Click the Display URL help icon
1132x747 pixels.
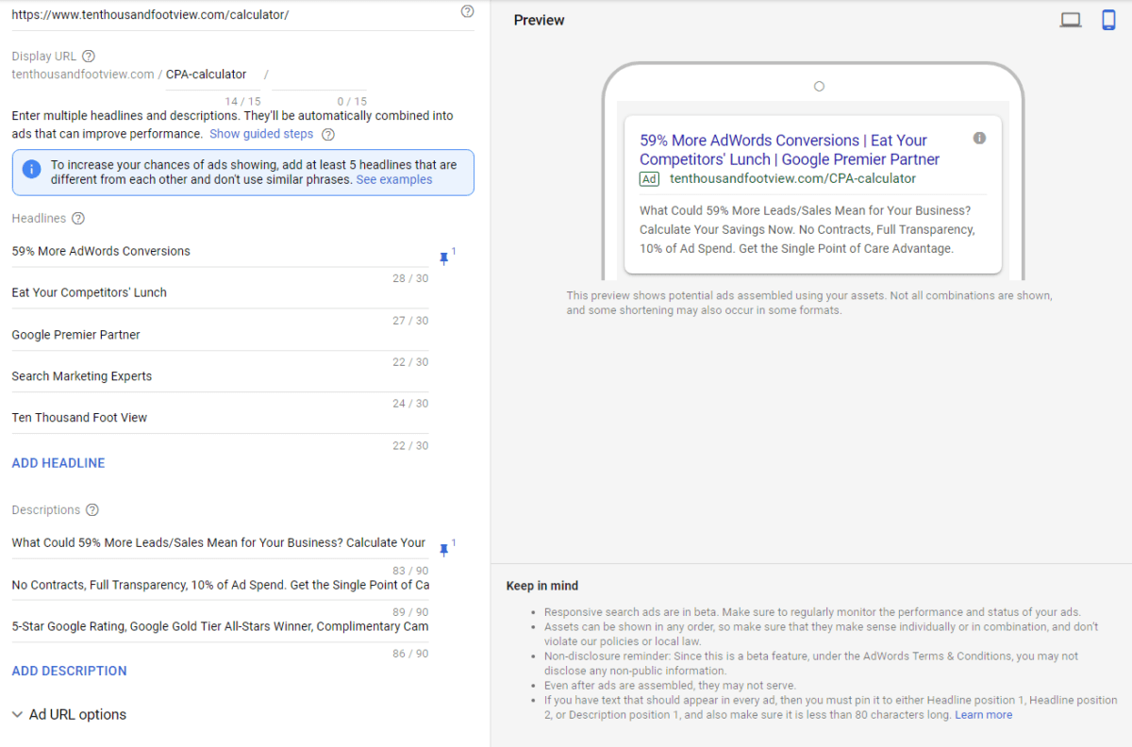[x=88, y=56]
